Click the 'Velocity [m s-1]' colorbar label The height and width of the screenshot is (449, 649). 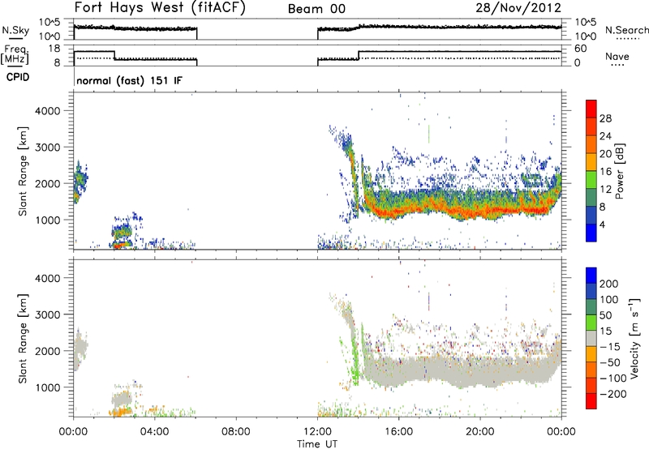click(634, 338)
